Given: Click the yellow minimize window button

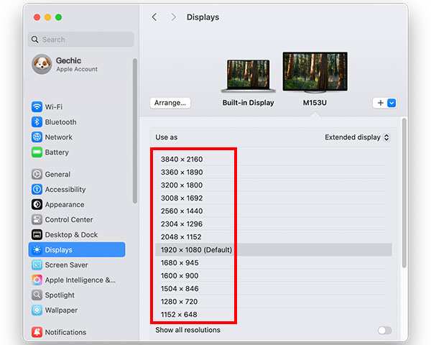Looking at the screenshot, I should coord(48,17).
